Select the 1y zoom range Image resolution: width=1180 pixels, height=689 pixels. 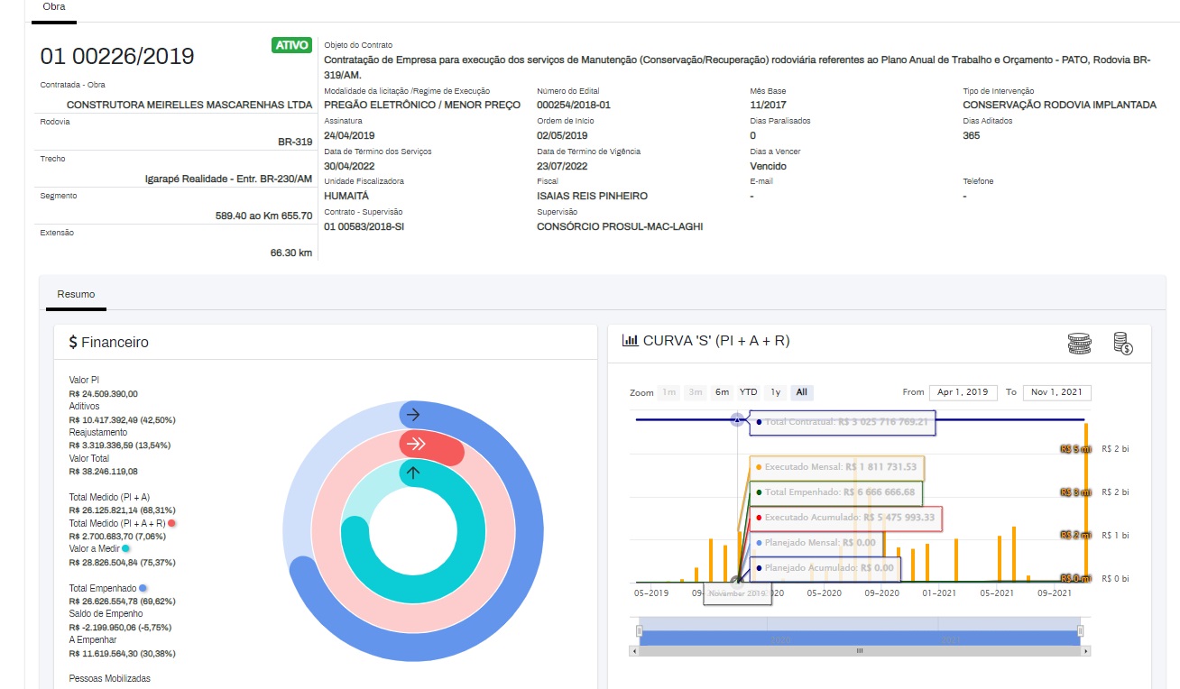(775, 392)
